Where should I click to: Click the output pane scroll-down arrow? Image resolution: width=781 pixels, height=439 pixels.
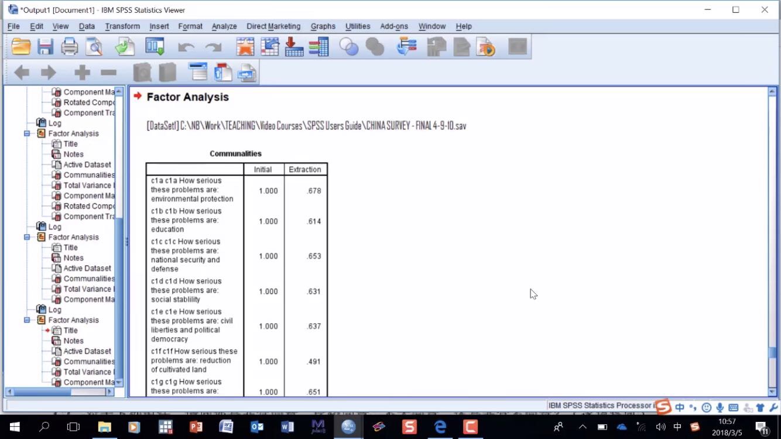point(772,392)
